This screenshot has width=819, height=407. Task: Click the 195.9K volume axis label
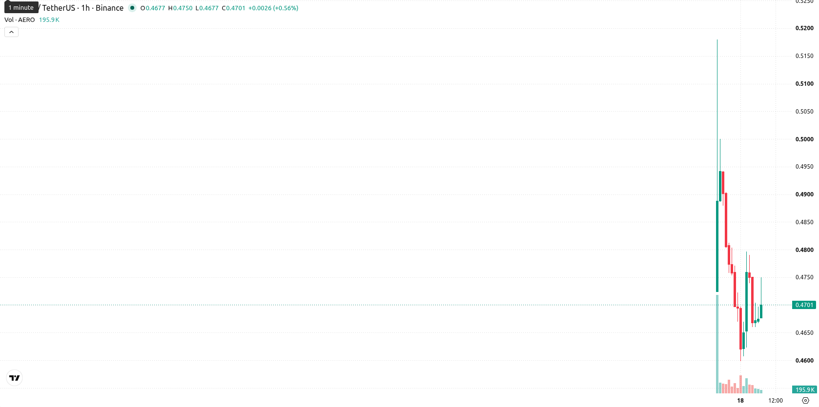804,390
